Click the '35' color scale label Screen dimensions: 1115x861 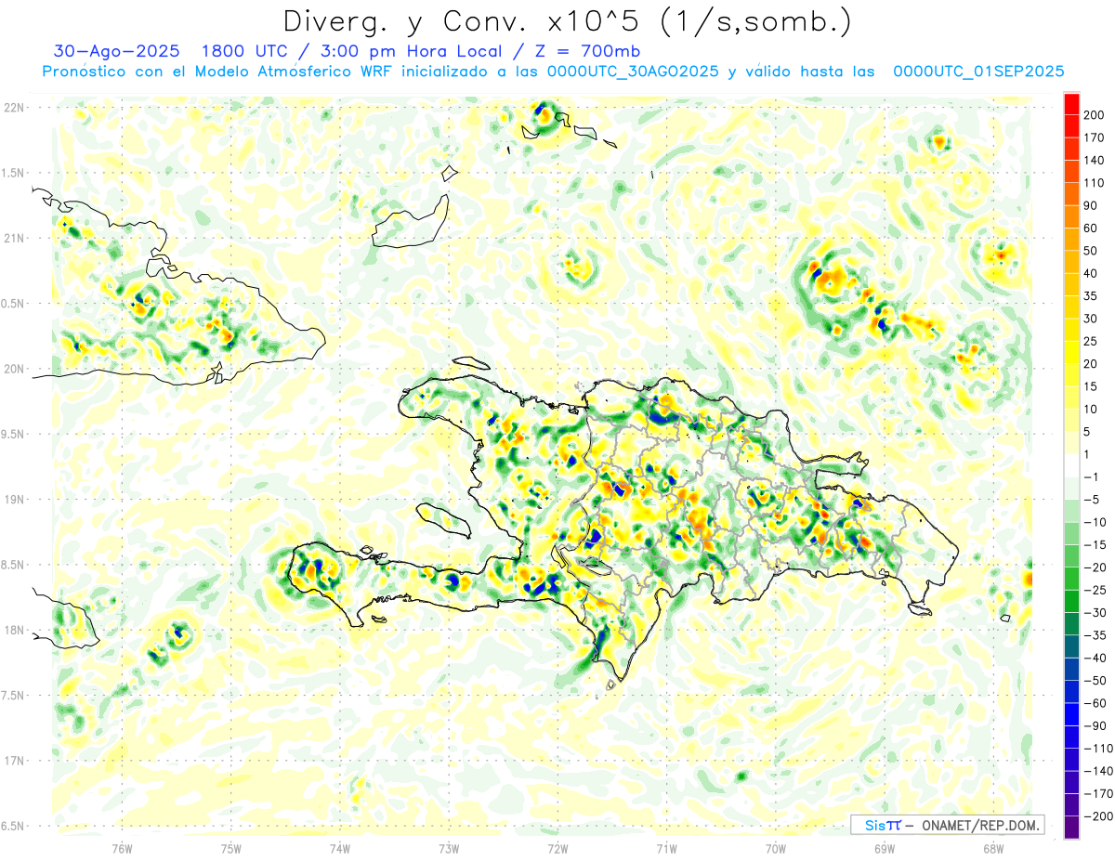click(1091, 296)
